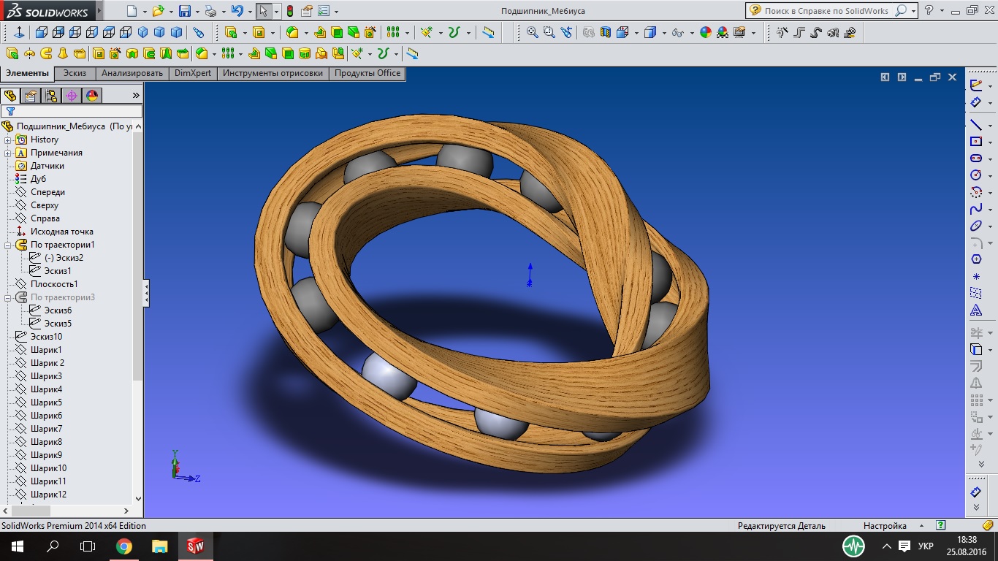Select the Ellipse sketch tool

(x=976, y=226)
